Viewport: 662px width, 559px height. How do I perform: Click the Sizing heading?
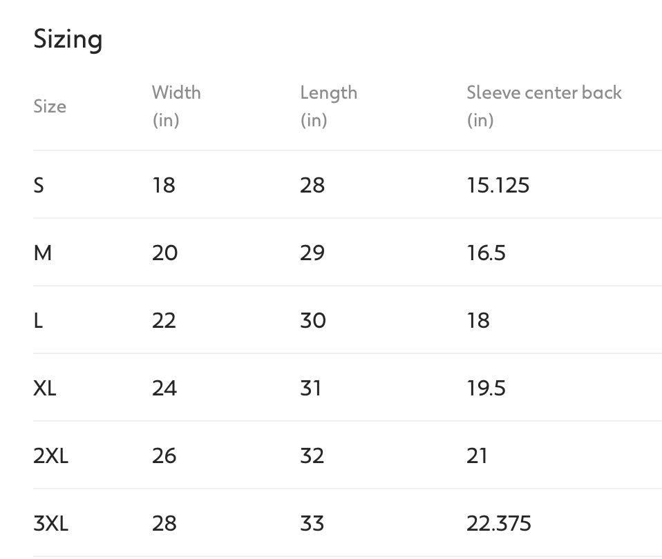pyautogui.click(x=68, y=39)
